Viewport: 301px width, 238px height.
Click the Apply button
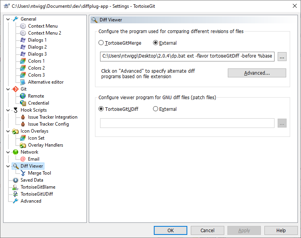[x=244, y=230]
